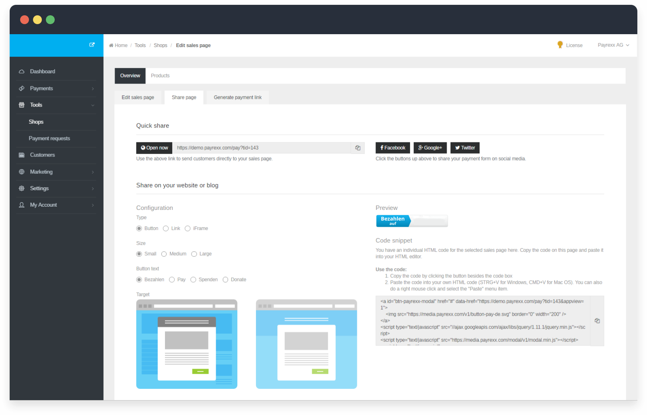Click the Tools shop icon in sidebar
This screenshot has height=415, width=647.
point(22,105)
